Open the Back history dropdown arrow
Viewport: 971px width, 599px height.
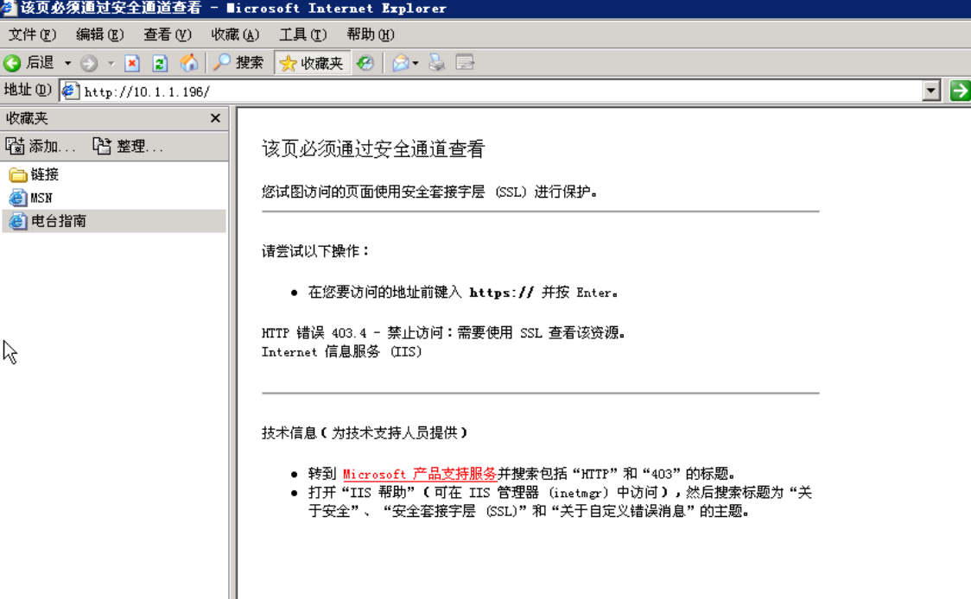click(x=67, y=63)
